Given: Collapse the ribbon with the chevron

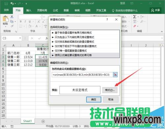Looking at the screenshot, I should click(162, 31).
